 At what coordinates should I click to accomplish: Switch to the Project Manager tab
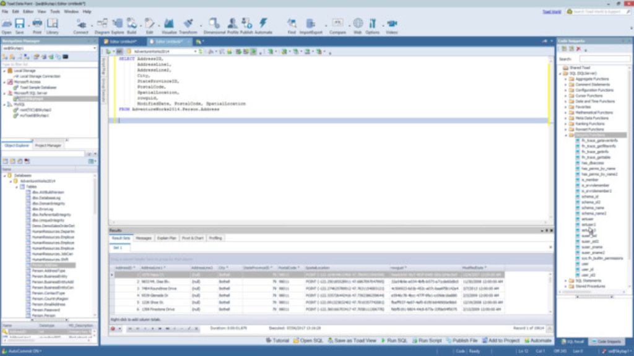tap(48, 145)
